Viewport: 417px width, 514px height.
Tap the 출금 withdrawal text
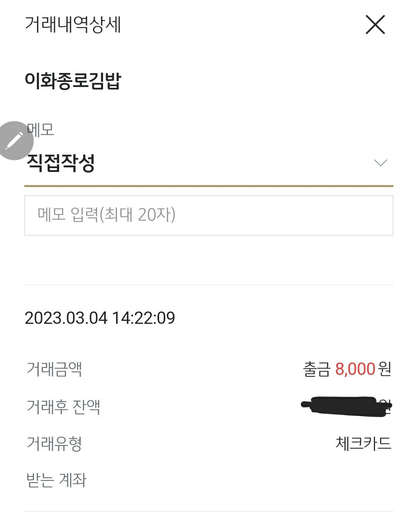(317, 369)
